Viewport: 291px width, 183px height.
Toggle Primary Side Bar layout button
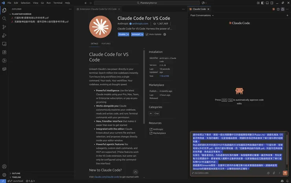(x=263, y=3)
